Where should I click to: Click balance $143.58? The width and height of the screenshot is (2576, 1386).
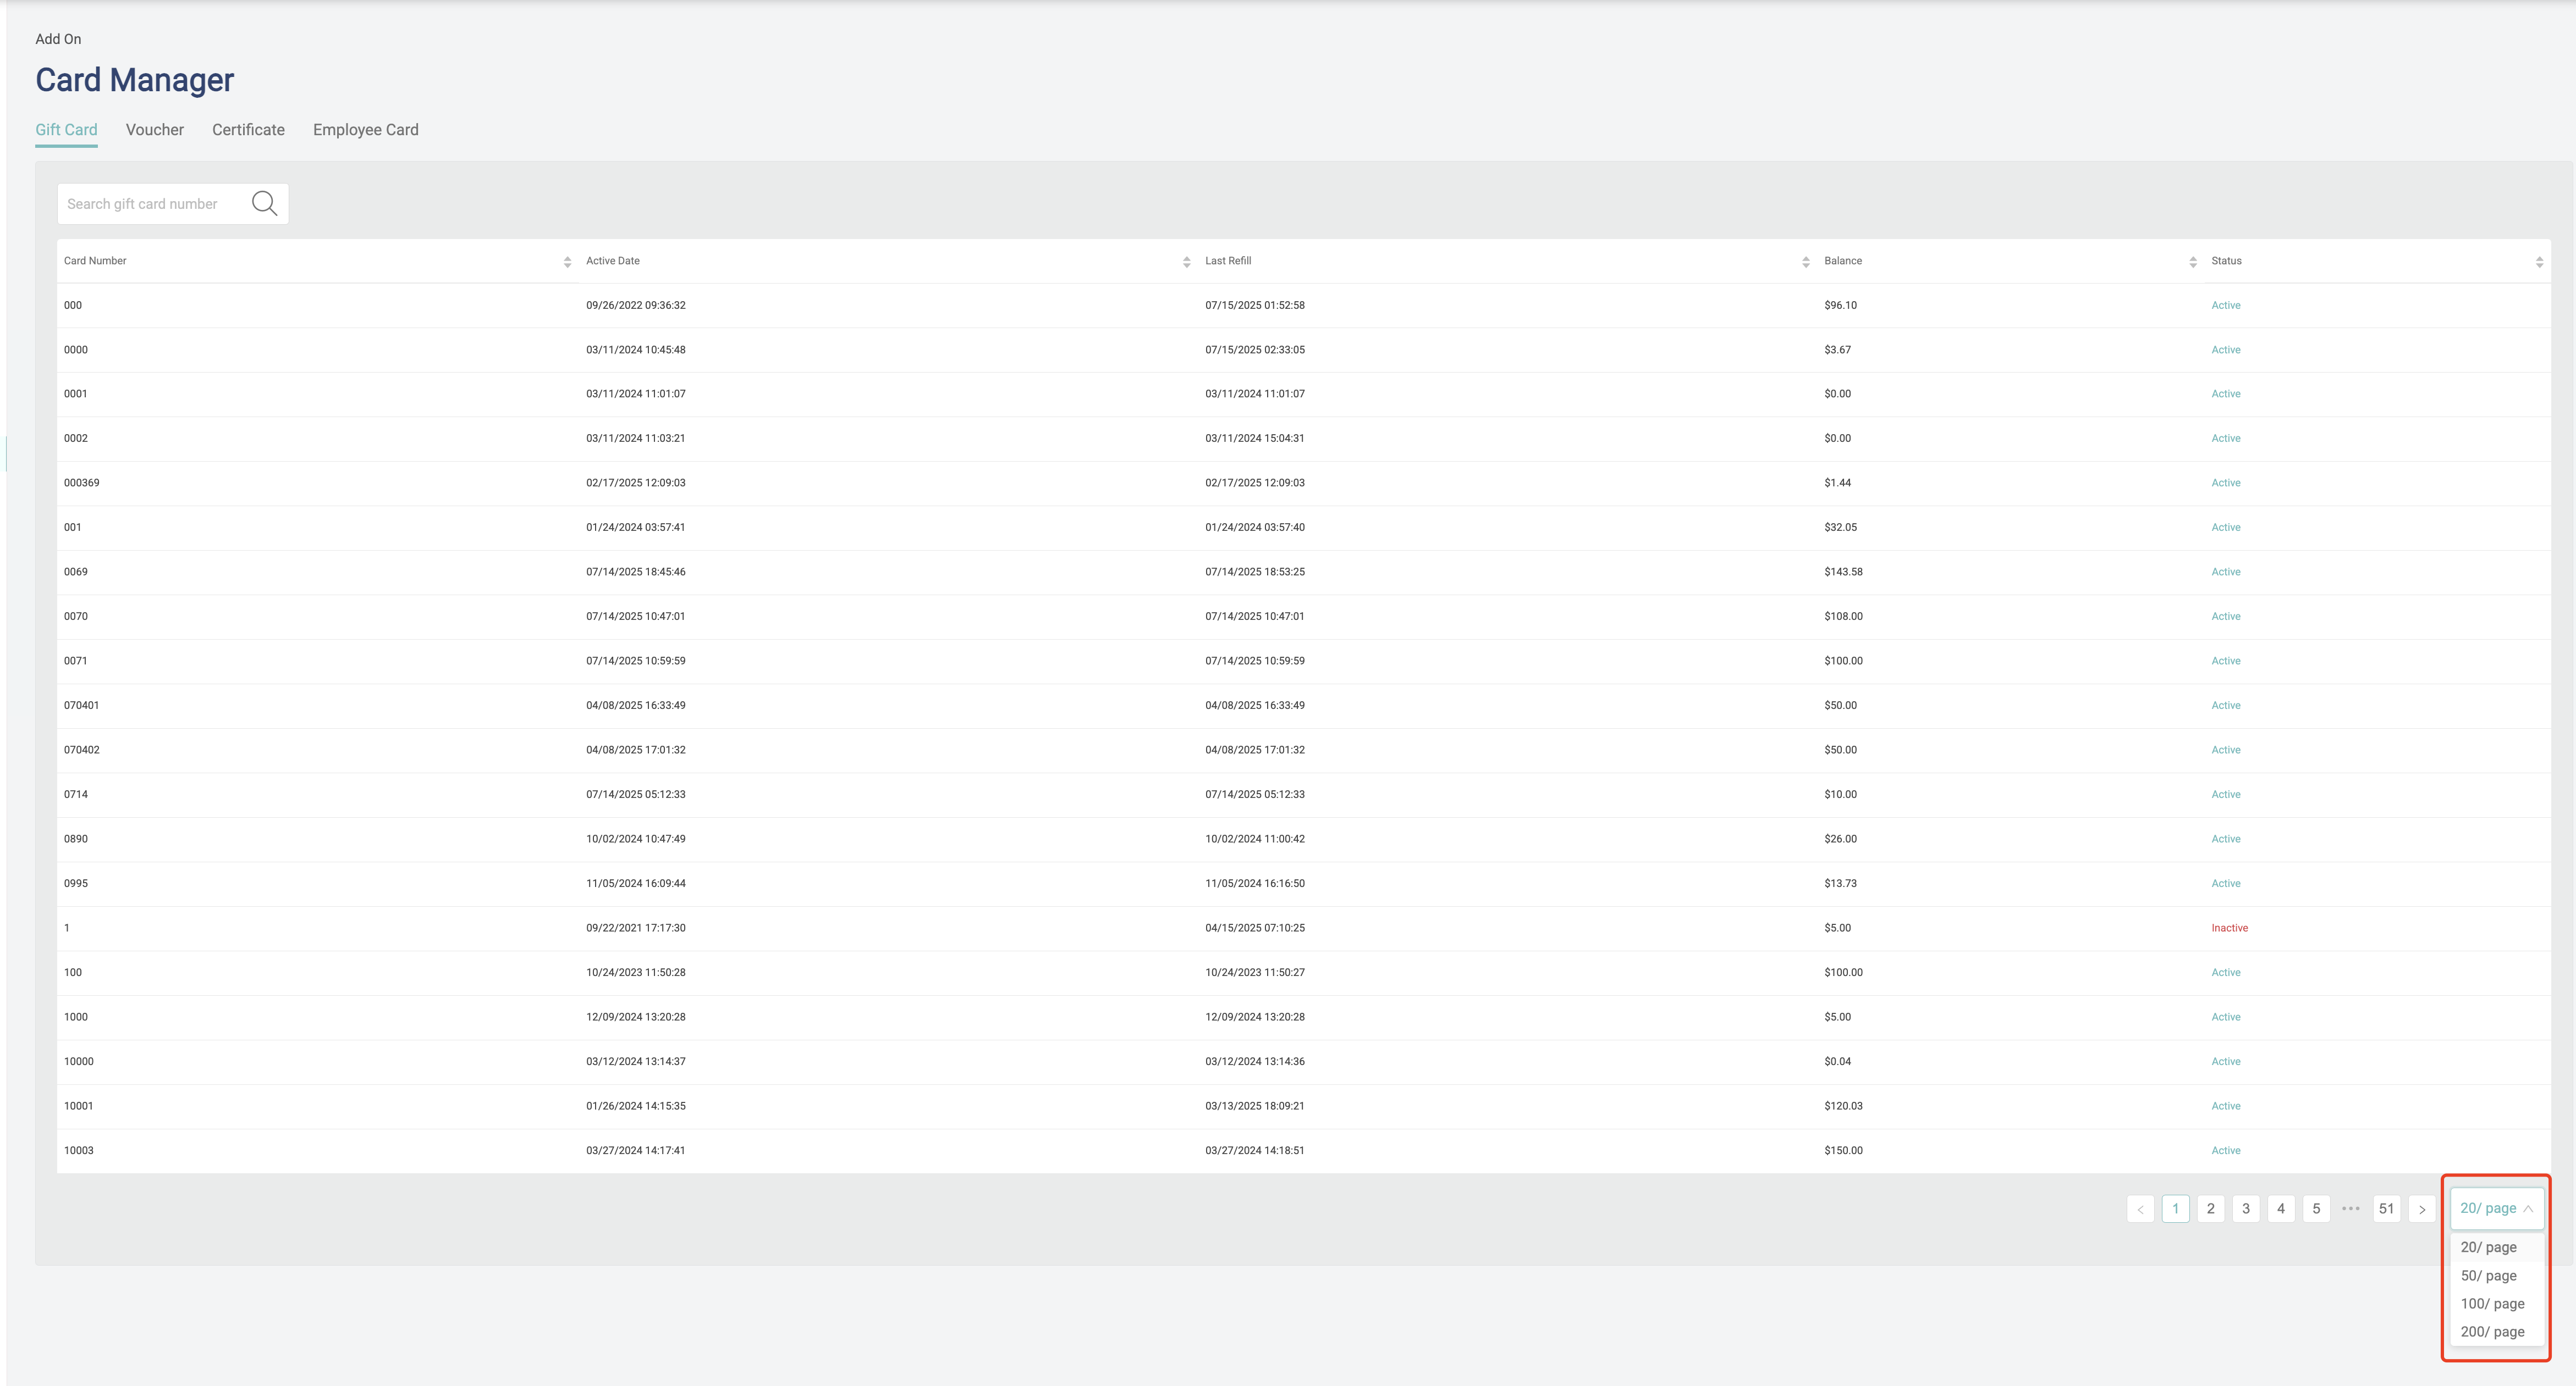[x=1843, y=572]
